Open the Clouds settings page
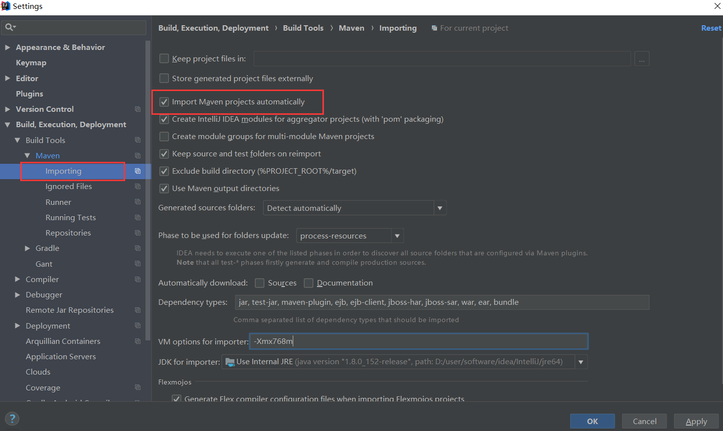Viewport: 723px width, 431px height. tap(38, 372)
